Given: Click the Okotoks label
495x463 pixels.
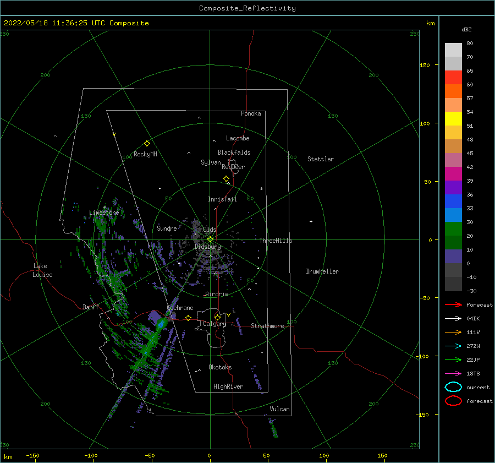Looking at the screenshot, I should [x=220, y=367].
